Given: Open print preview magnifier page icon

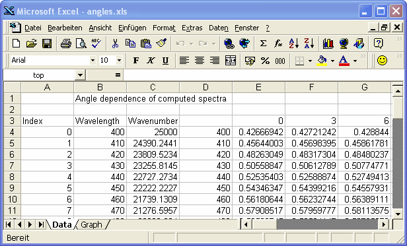Looking at the screenshot, I should pyautogui.click(x=81, y=44).
